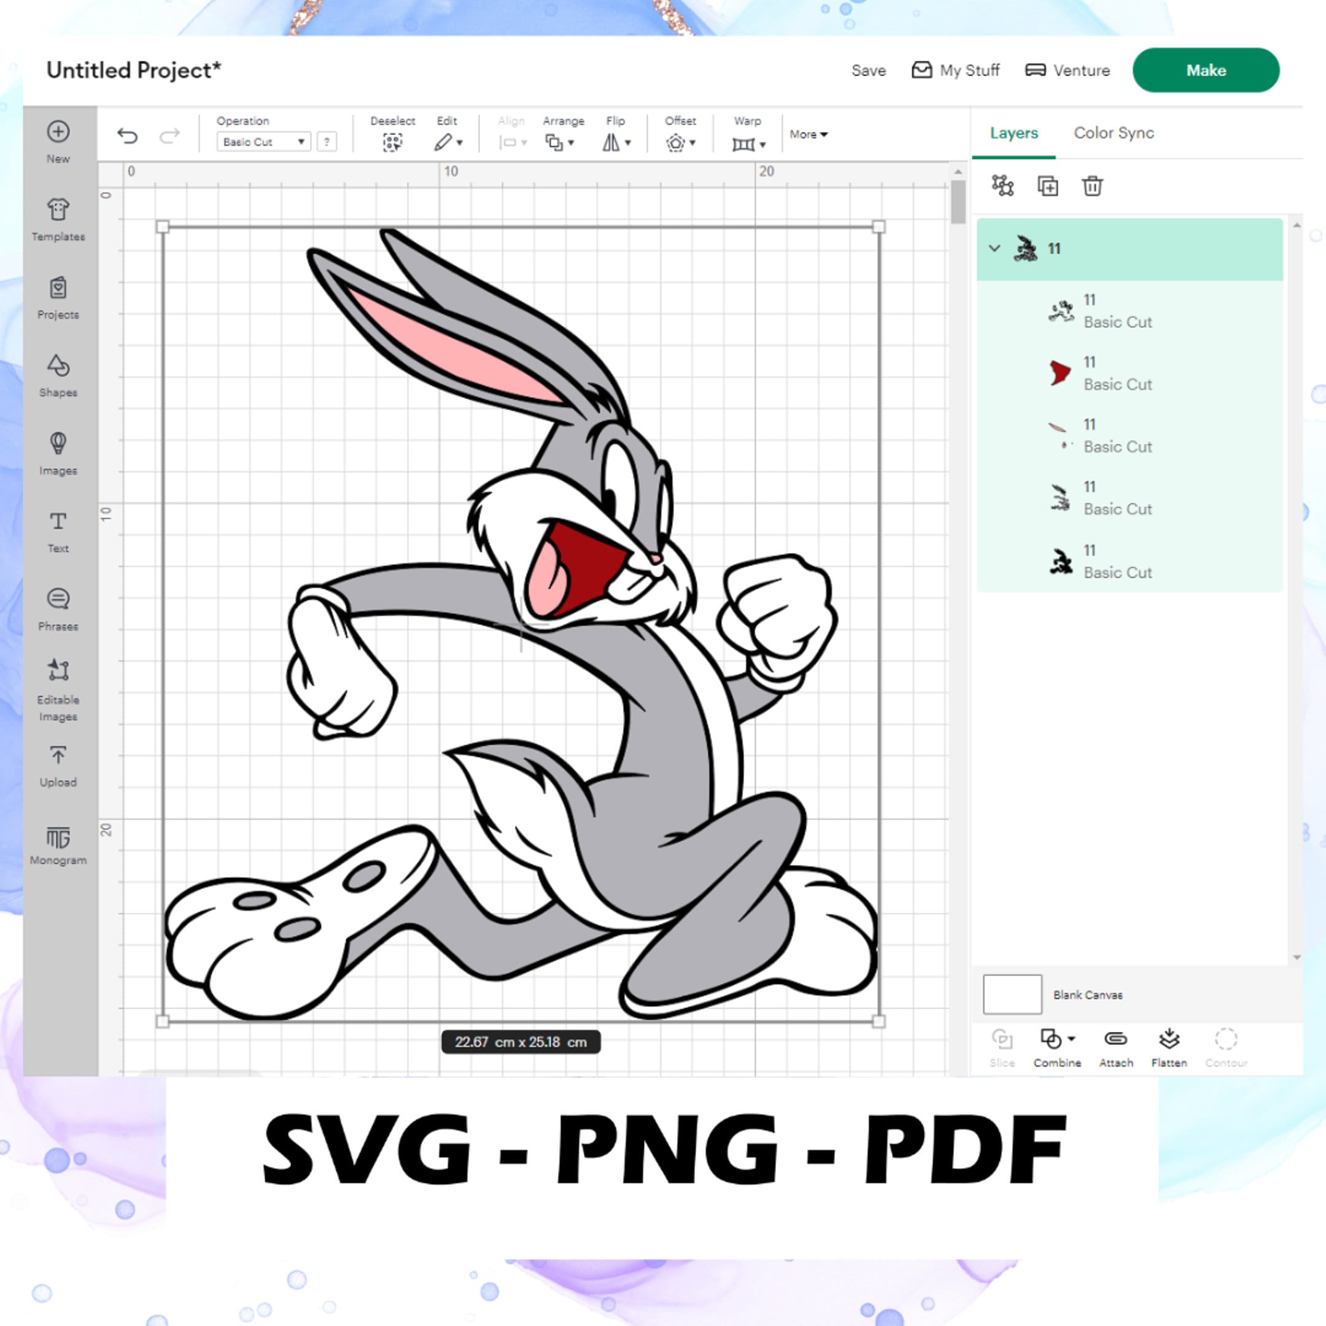The image size is (1326, 1326).
Task: Open the Projects panel
Action: pyautogui.click(x=58, y=298)
